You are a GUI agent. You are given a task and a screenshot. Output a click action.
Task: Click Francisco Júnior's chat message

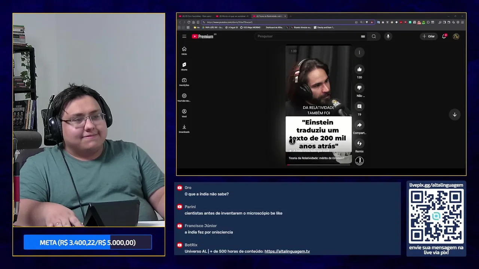[x=208, y=232]
